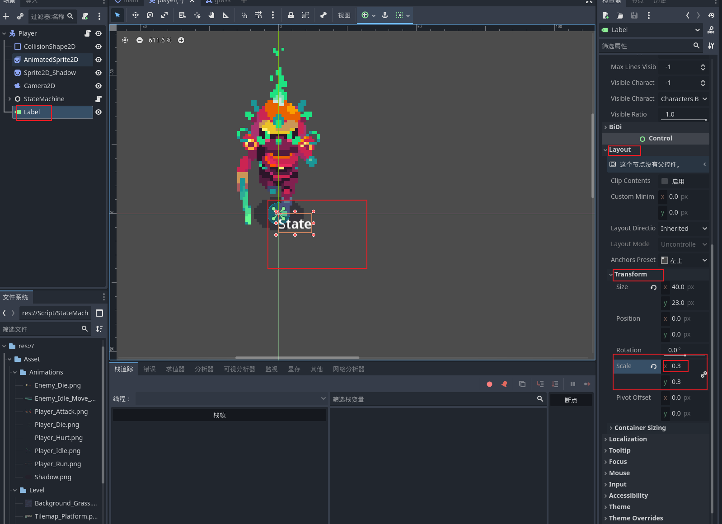Select the Ruler Mode tool
This screenshot has height=524, width=722.
coord(225,15)
